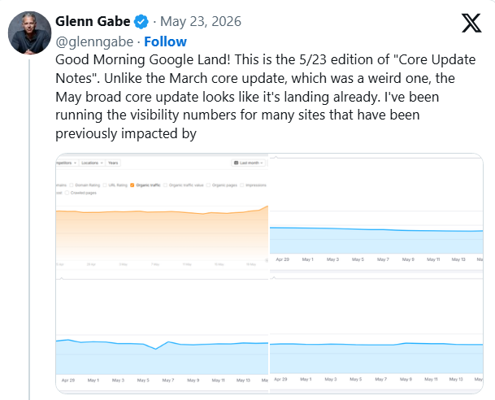Open the Locations dropdown

92,163
